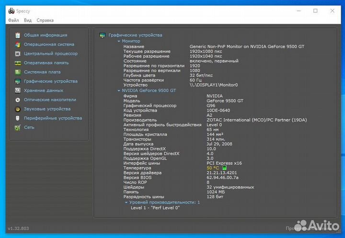Open the Файл menu
Viewport: 345px width, 238px height.
(13, 20)
